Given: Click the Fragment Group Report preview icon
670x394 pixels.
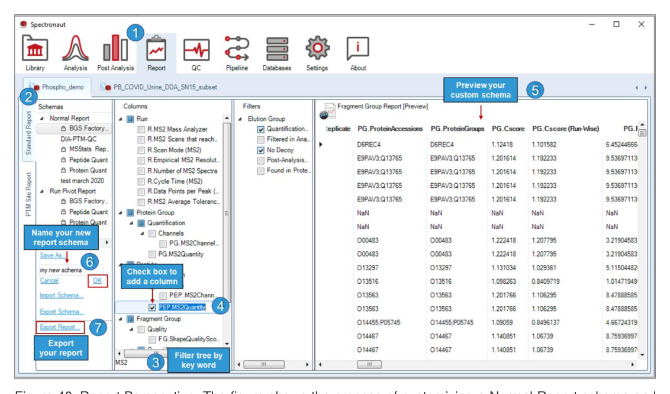Looking at the screenshot, I should tap(328, 111).
